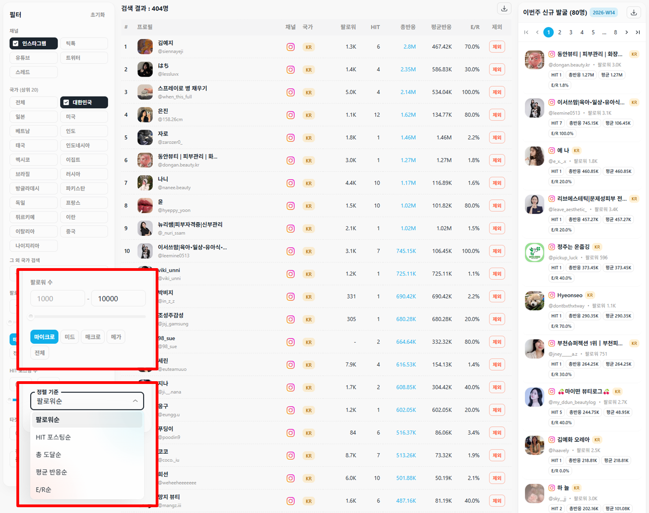The image size is (649, 513).
Task: Enable the 스레드 channel filter
Action: pos(34,72)
